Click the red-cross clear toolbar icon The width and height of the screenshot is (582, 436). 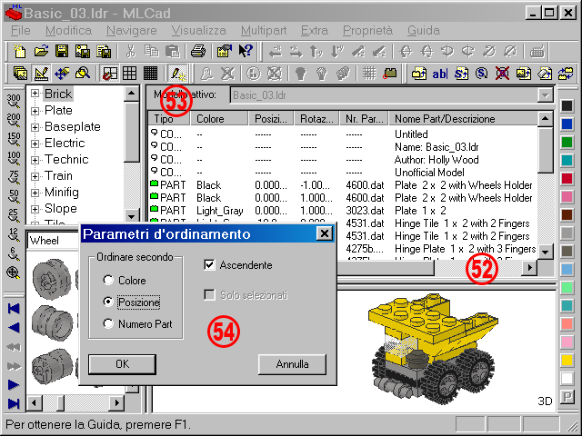(502, 74)
